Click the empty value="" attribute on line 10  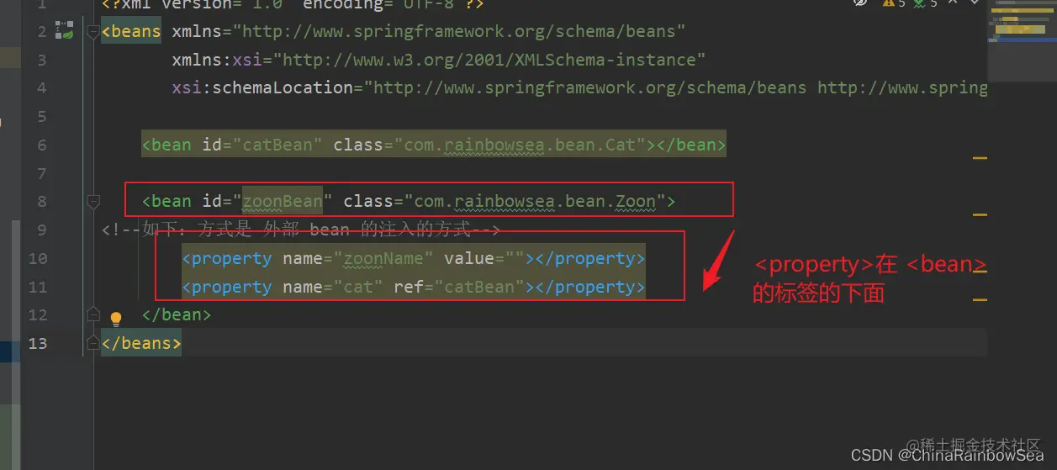click(484, 258)
